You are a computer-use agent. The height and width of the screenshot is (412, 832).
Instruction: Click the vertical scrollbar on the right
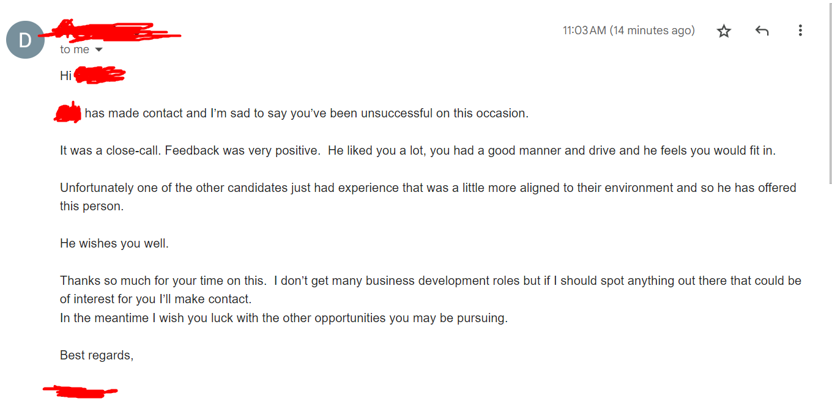[x=829, y=92]
